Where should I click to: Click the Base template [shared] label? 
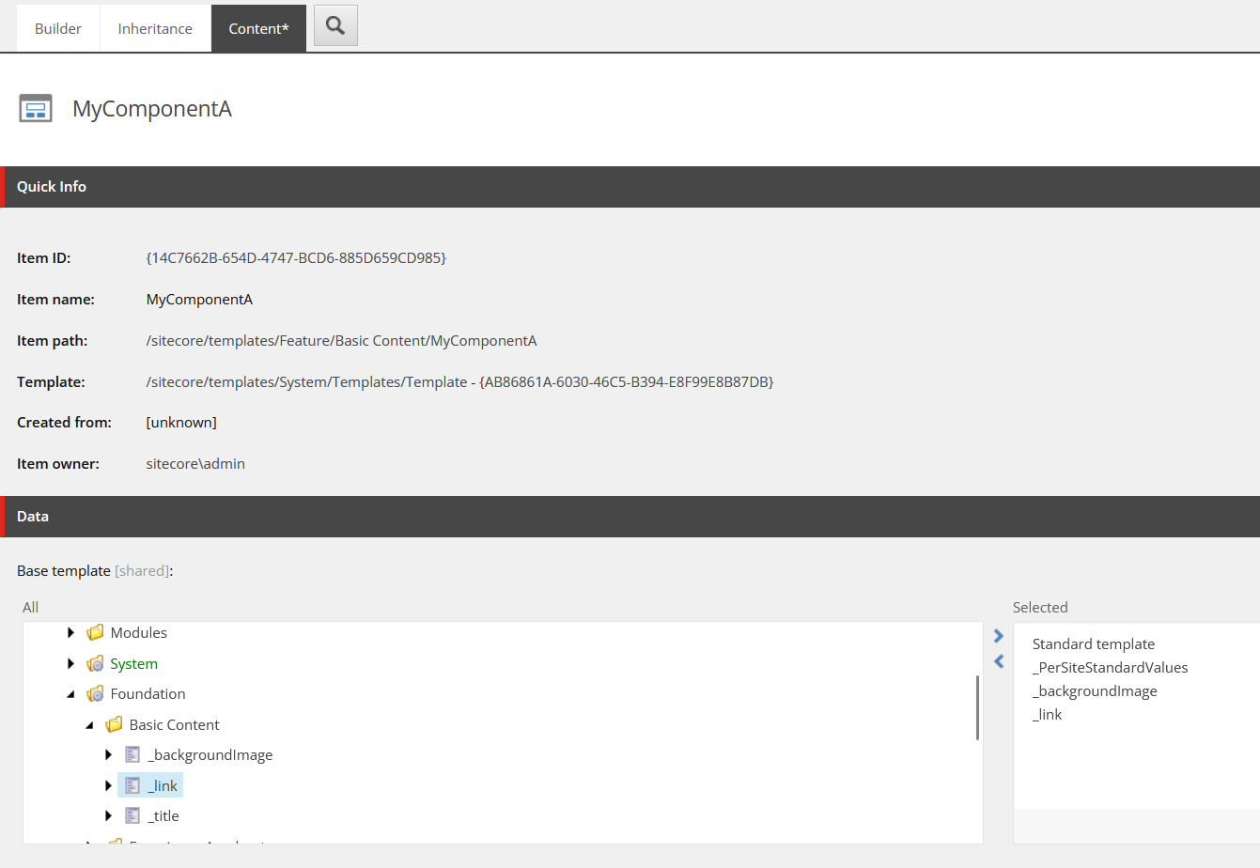coord(95,571)
